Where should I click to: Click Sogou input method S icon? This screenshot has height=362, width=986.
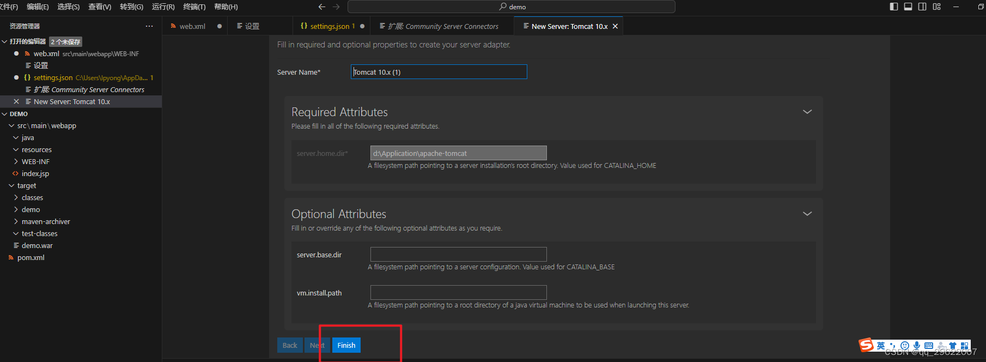(x=866, y=345)
